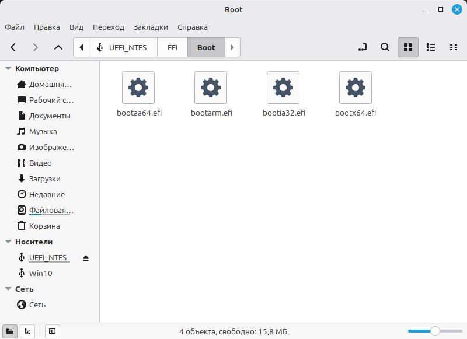The width and height of the screenshot is (467, 339).
Task: Show tree sidebar via status bar
Action: pos(27,331)
